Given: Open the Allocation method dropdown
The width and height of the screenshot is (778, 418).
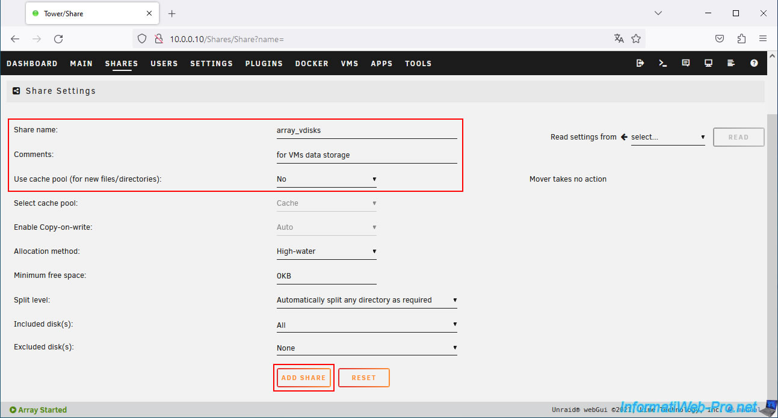Looking at the screenshot, I should pyautogui.click(x=326, y=251).
